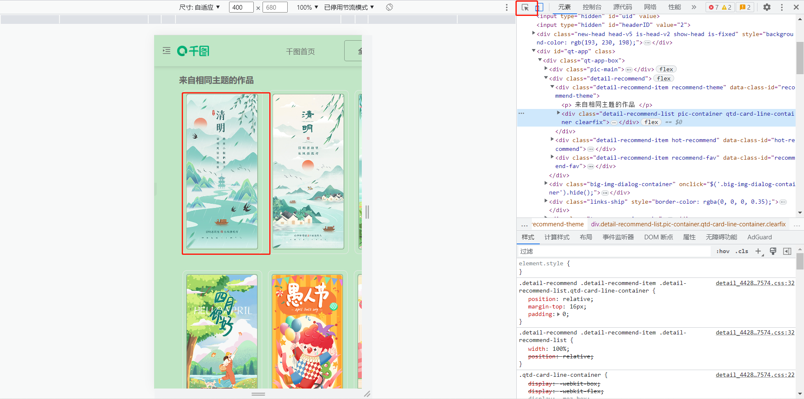Activate the inspect element picker tool
This screenshot has height=399, width=804.
coord(525,7)
